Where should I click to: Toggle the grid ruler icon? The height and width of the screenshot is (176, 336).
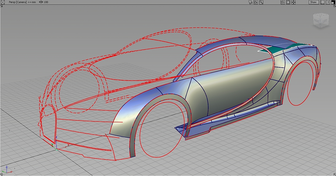pos(322,2)
